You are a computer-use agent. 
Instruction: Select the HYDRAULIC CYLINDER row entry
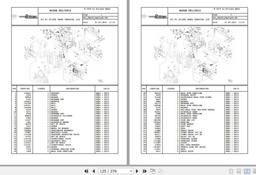click(x=61, y=116)
